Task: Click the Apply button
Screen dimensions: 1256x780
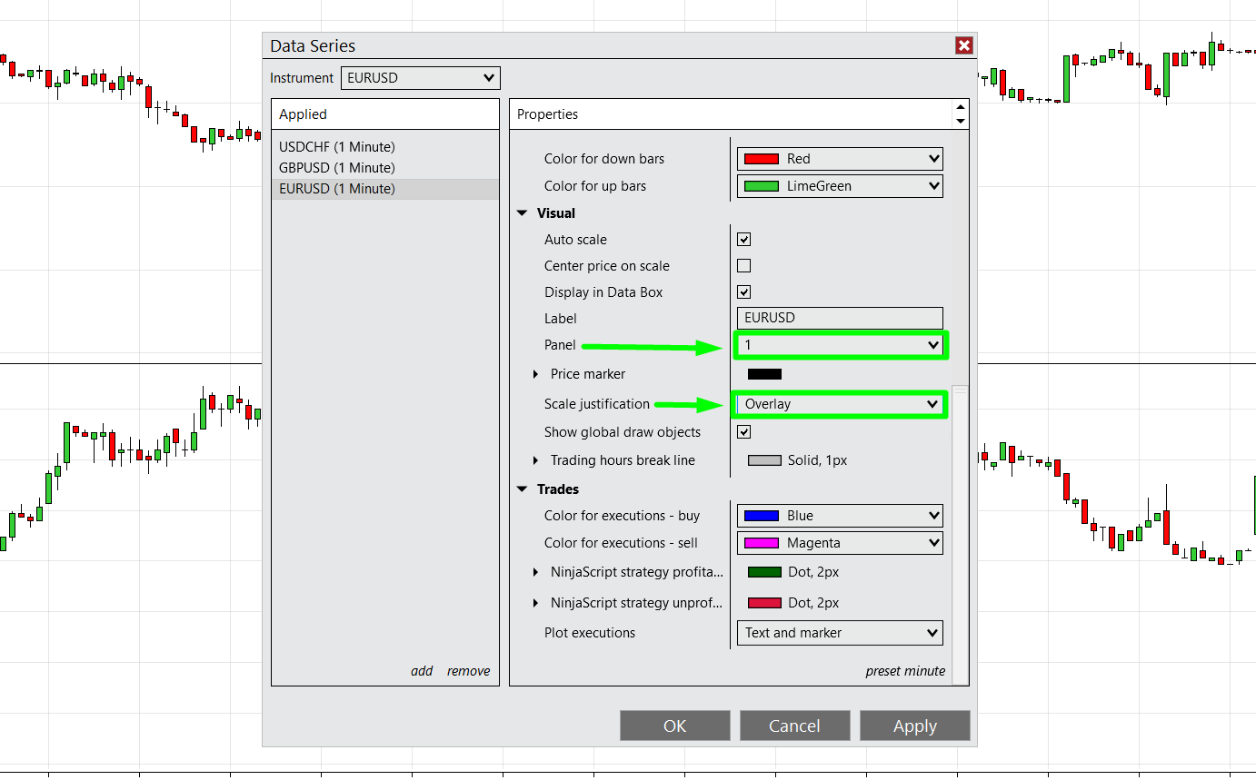Action: (x=914, y=726)
